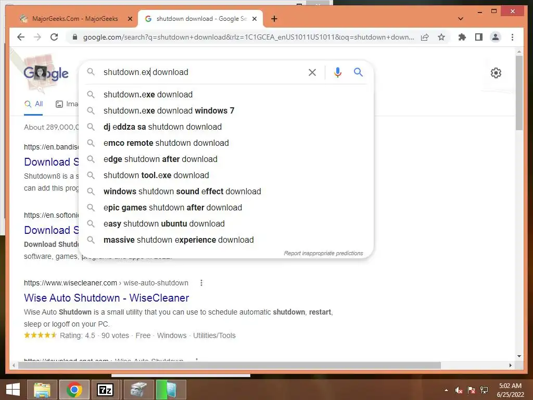
Task: Switch to the MajorGeeks.Com tab
Action: (x=75, y=19)
